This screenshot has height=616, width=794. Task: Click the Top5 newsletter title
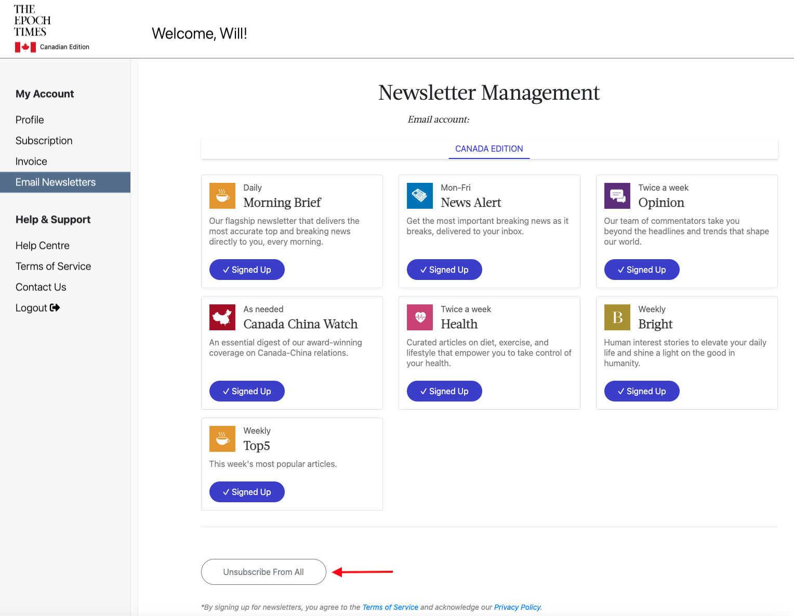[x=257, y=446]
